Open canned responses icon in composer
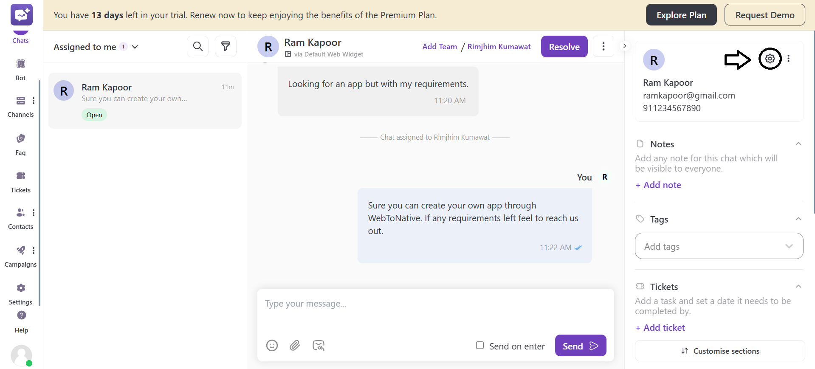Viewport: 815px width, 369px height. (319, 346)
